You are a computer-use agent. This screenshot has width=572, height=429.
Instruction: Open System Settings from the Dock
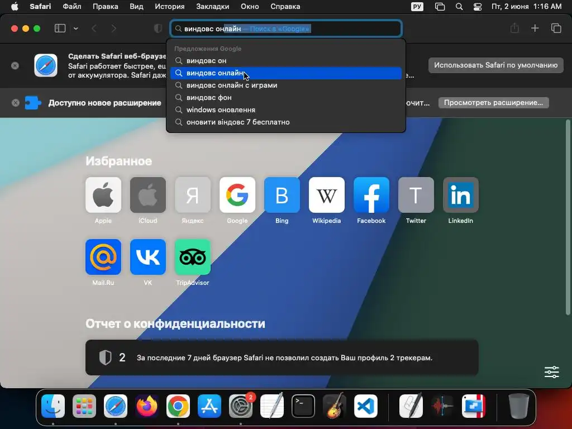click(241, 406)
